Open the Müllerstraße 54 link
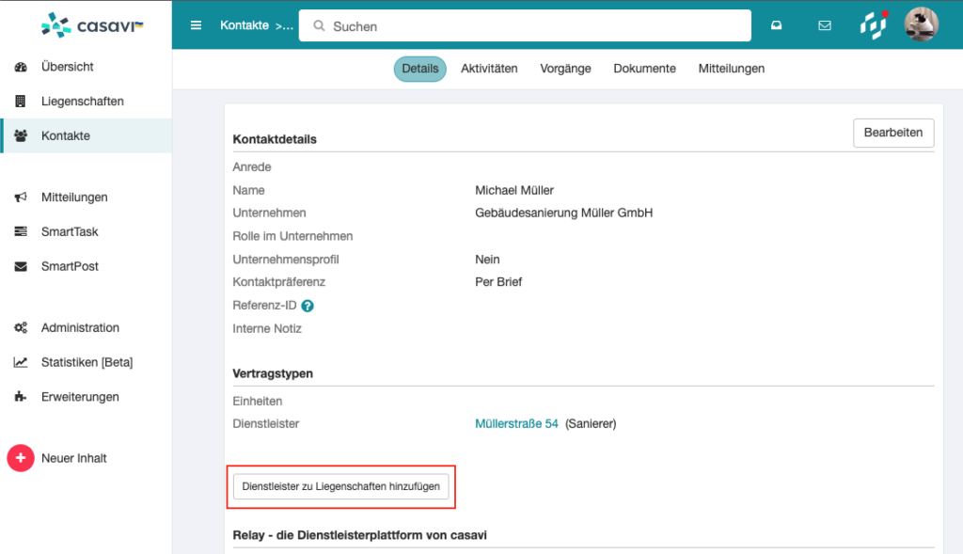Image resolution: width=963 pixels, height=554 pixels. tap(516, 424)
